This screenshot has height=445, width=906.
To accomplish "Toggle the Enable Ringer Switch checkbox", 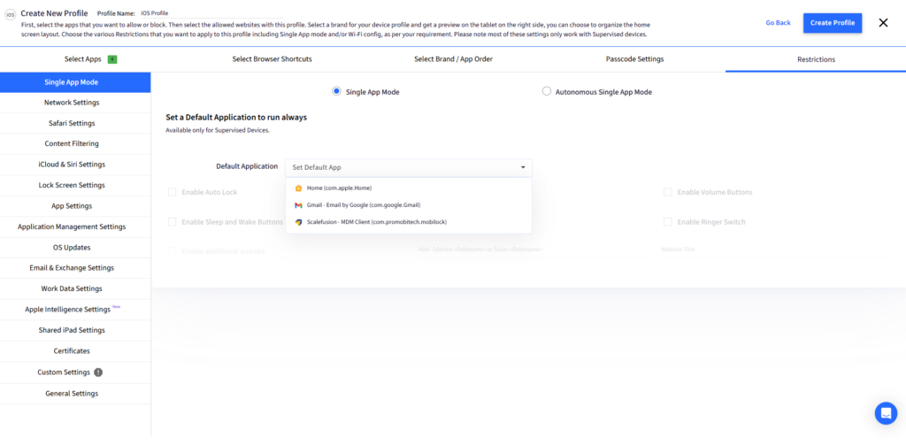I will 668,222.
